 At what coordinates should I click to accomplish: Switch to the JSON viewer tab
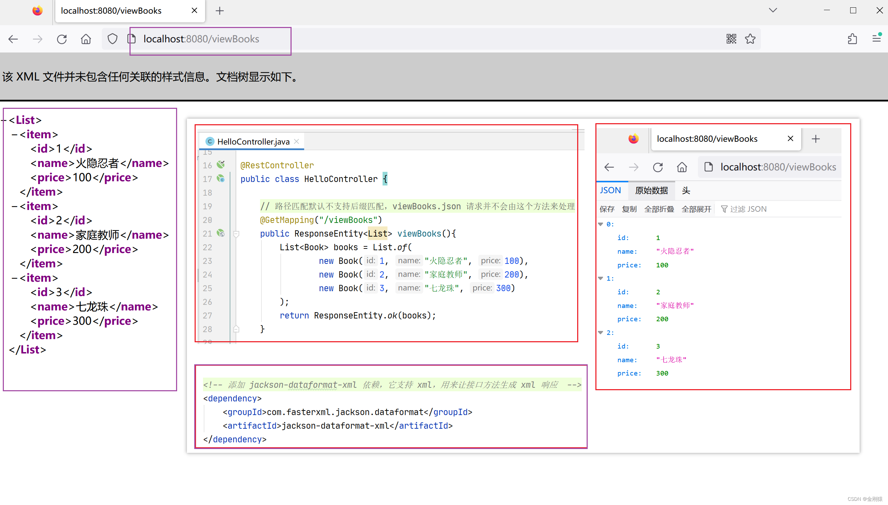pyautogui.click(x=610, y=190)
